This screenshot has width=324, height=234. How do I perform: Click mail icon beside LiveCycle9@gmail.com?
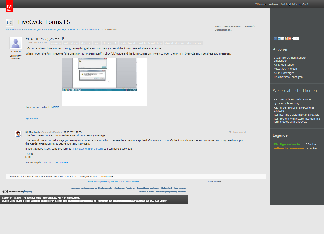(x=73, y=149)
